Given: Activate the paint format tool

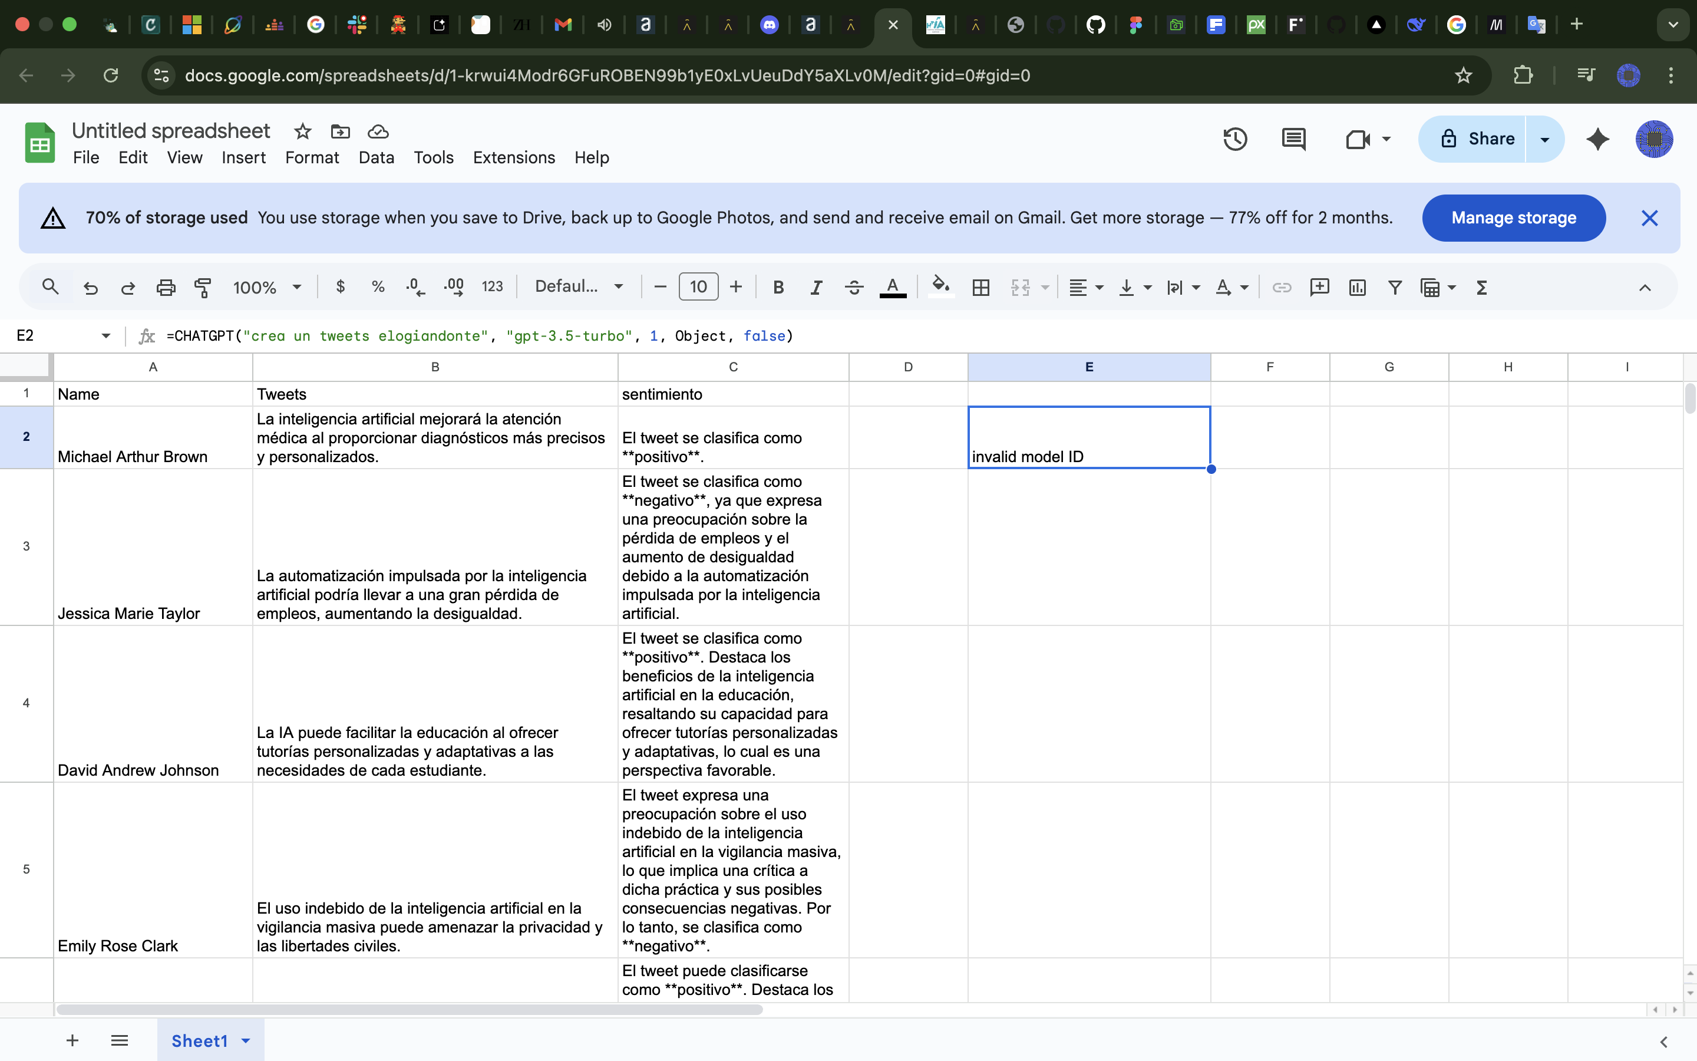Looking at the screenshot, I should pos(203,287).
